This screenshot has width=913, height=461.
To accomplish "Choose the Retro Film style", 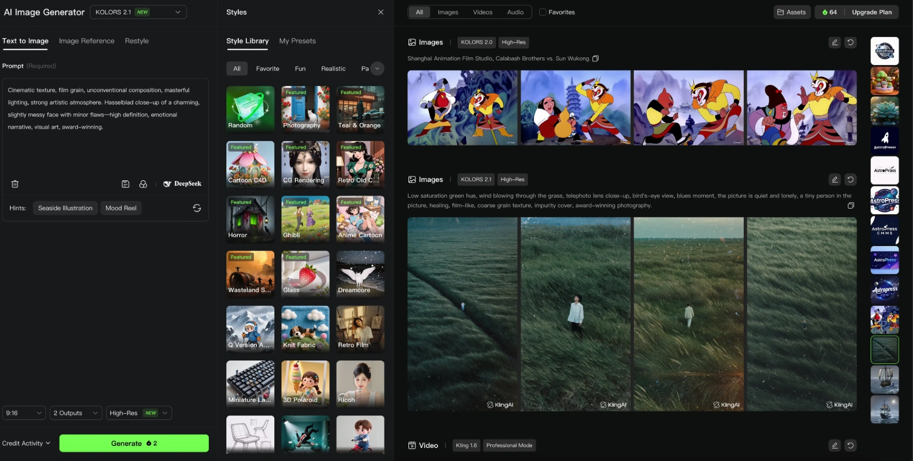I will point(360,329).
